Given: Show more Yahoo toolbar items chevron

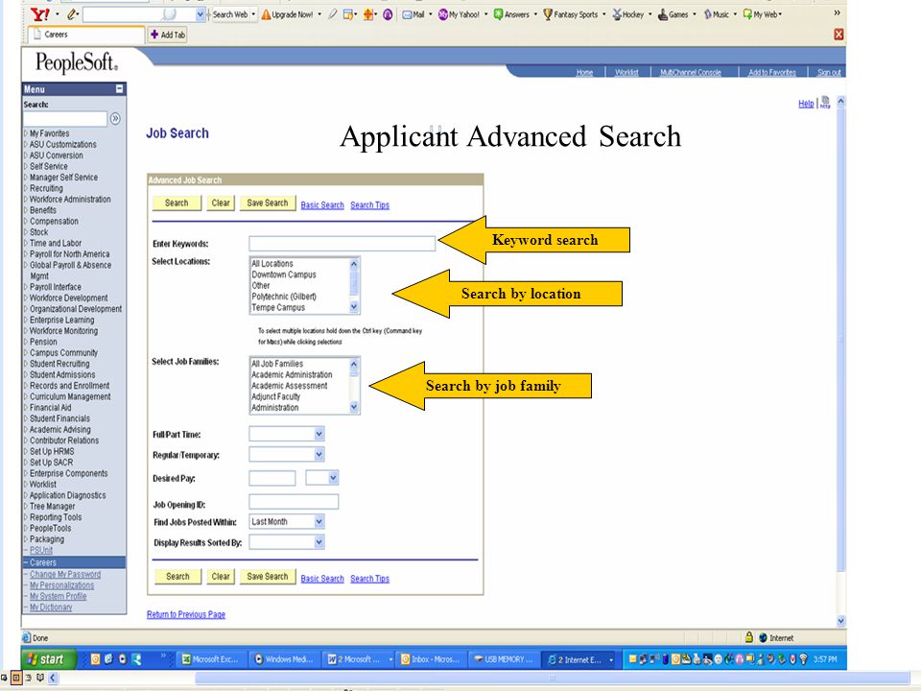Looking at the screenshot, I should point(837,12).
